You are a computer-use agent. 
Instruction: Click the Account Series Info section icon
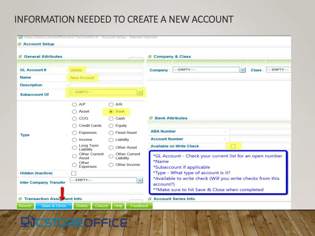(150, 199)
